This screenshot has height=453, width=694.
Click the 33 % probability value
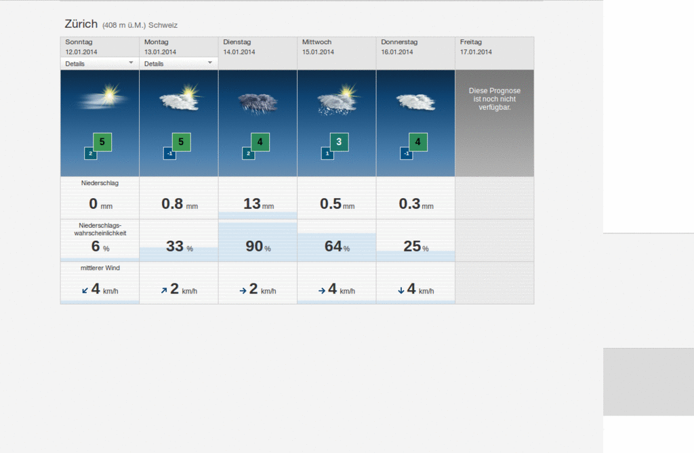(x=179, y=246)
